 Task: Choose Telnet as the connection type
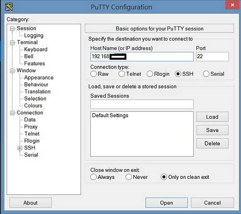pos(122,74)
